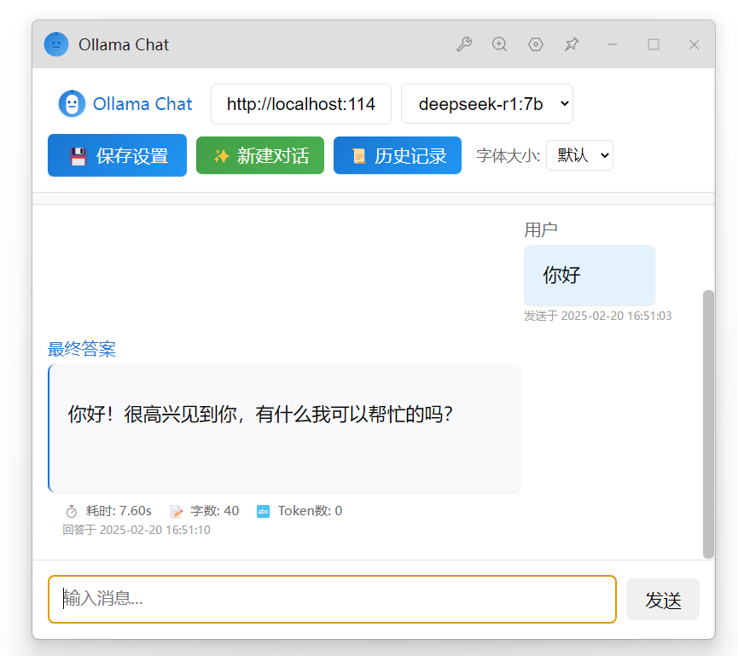The image size is (738, 656).
Task: Click the Ollama Chat window title text
Action: point(124,44)
